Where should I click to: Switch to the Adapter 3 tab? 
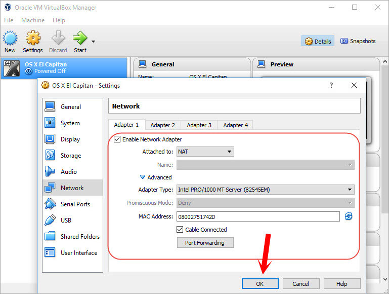199,125
